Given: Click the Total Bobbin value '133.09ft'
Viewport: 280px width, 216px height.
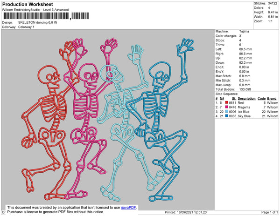Looking at the screenshot, I should 245,89.
